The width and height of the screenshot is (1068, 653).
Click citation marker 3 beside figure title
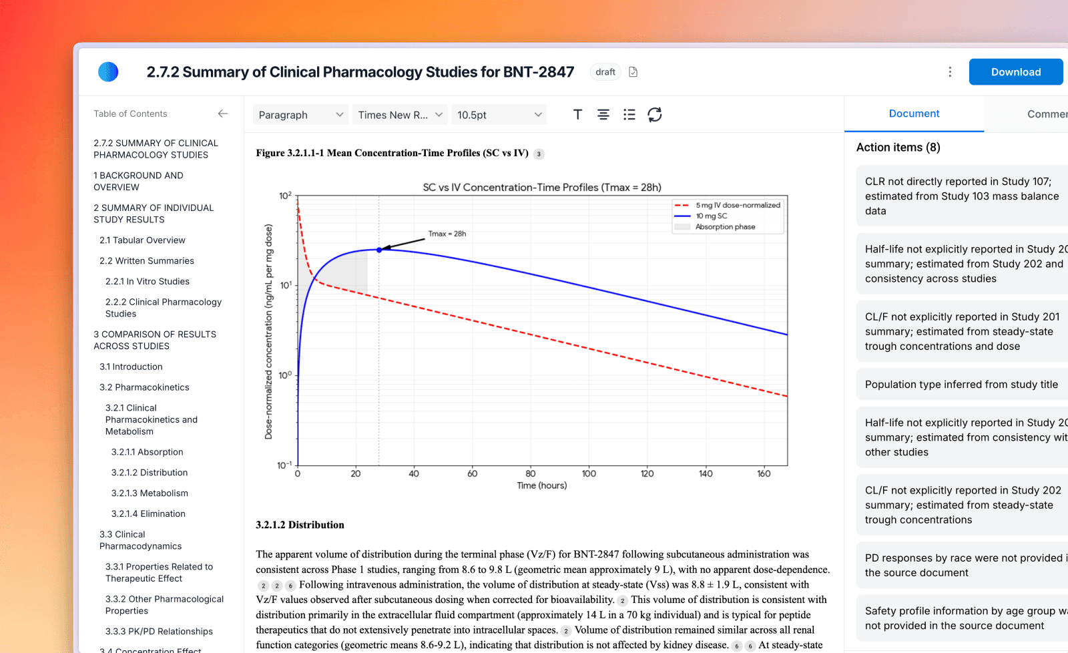click(539, 154)
